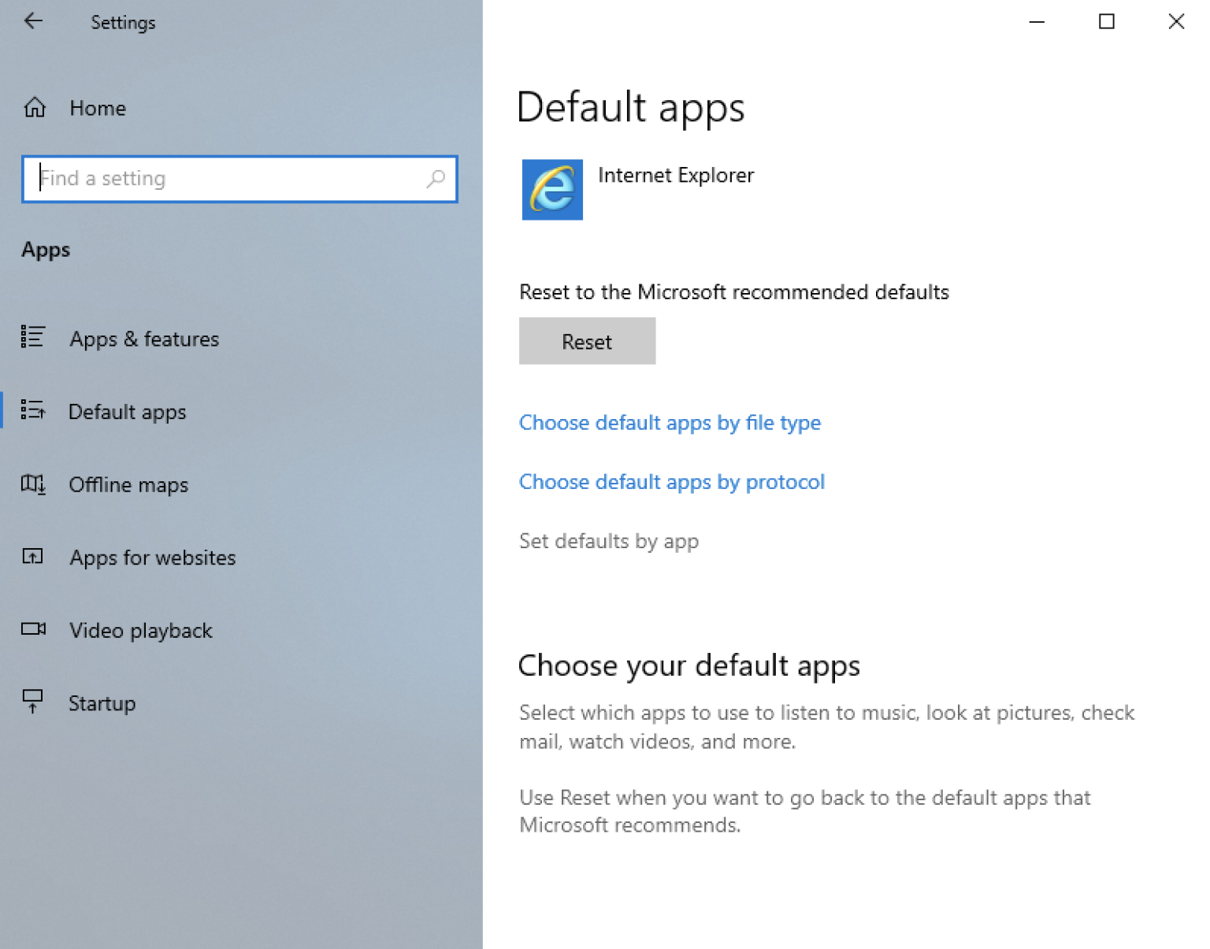1210x949 pixels.
Task: Open Choose default apps by protocol
Action: pos(671,482)
